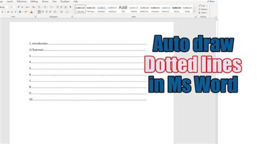Shrink the font size

click(22, 7)
